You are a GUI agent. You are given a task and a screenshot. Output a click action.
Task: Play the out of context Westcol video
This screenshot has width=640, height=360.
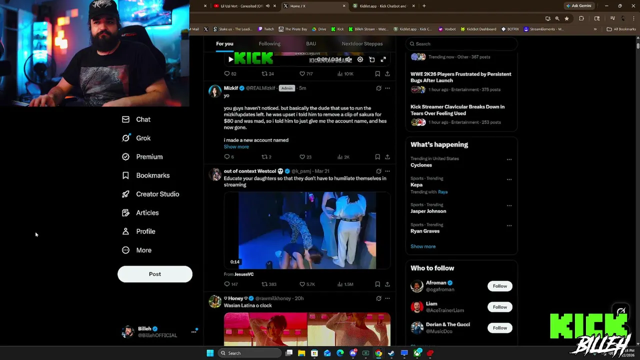(307, 230)
